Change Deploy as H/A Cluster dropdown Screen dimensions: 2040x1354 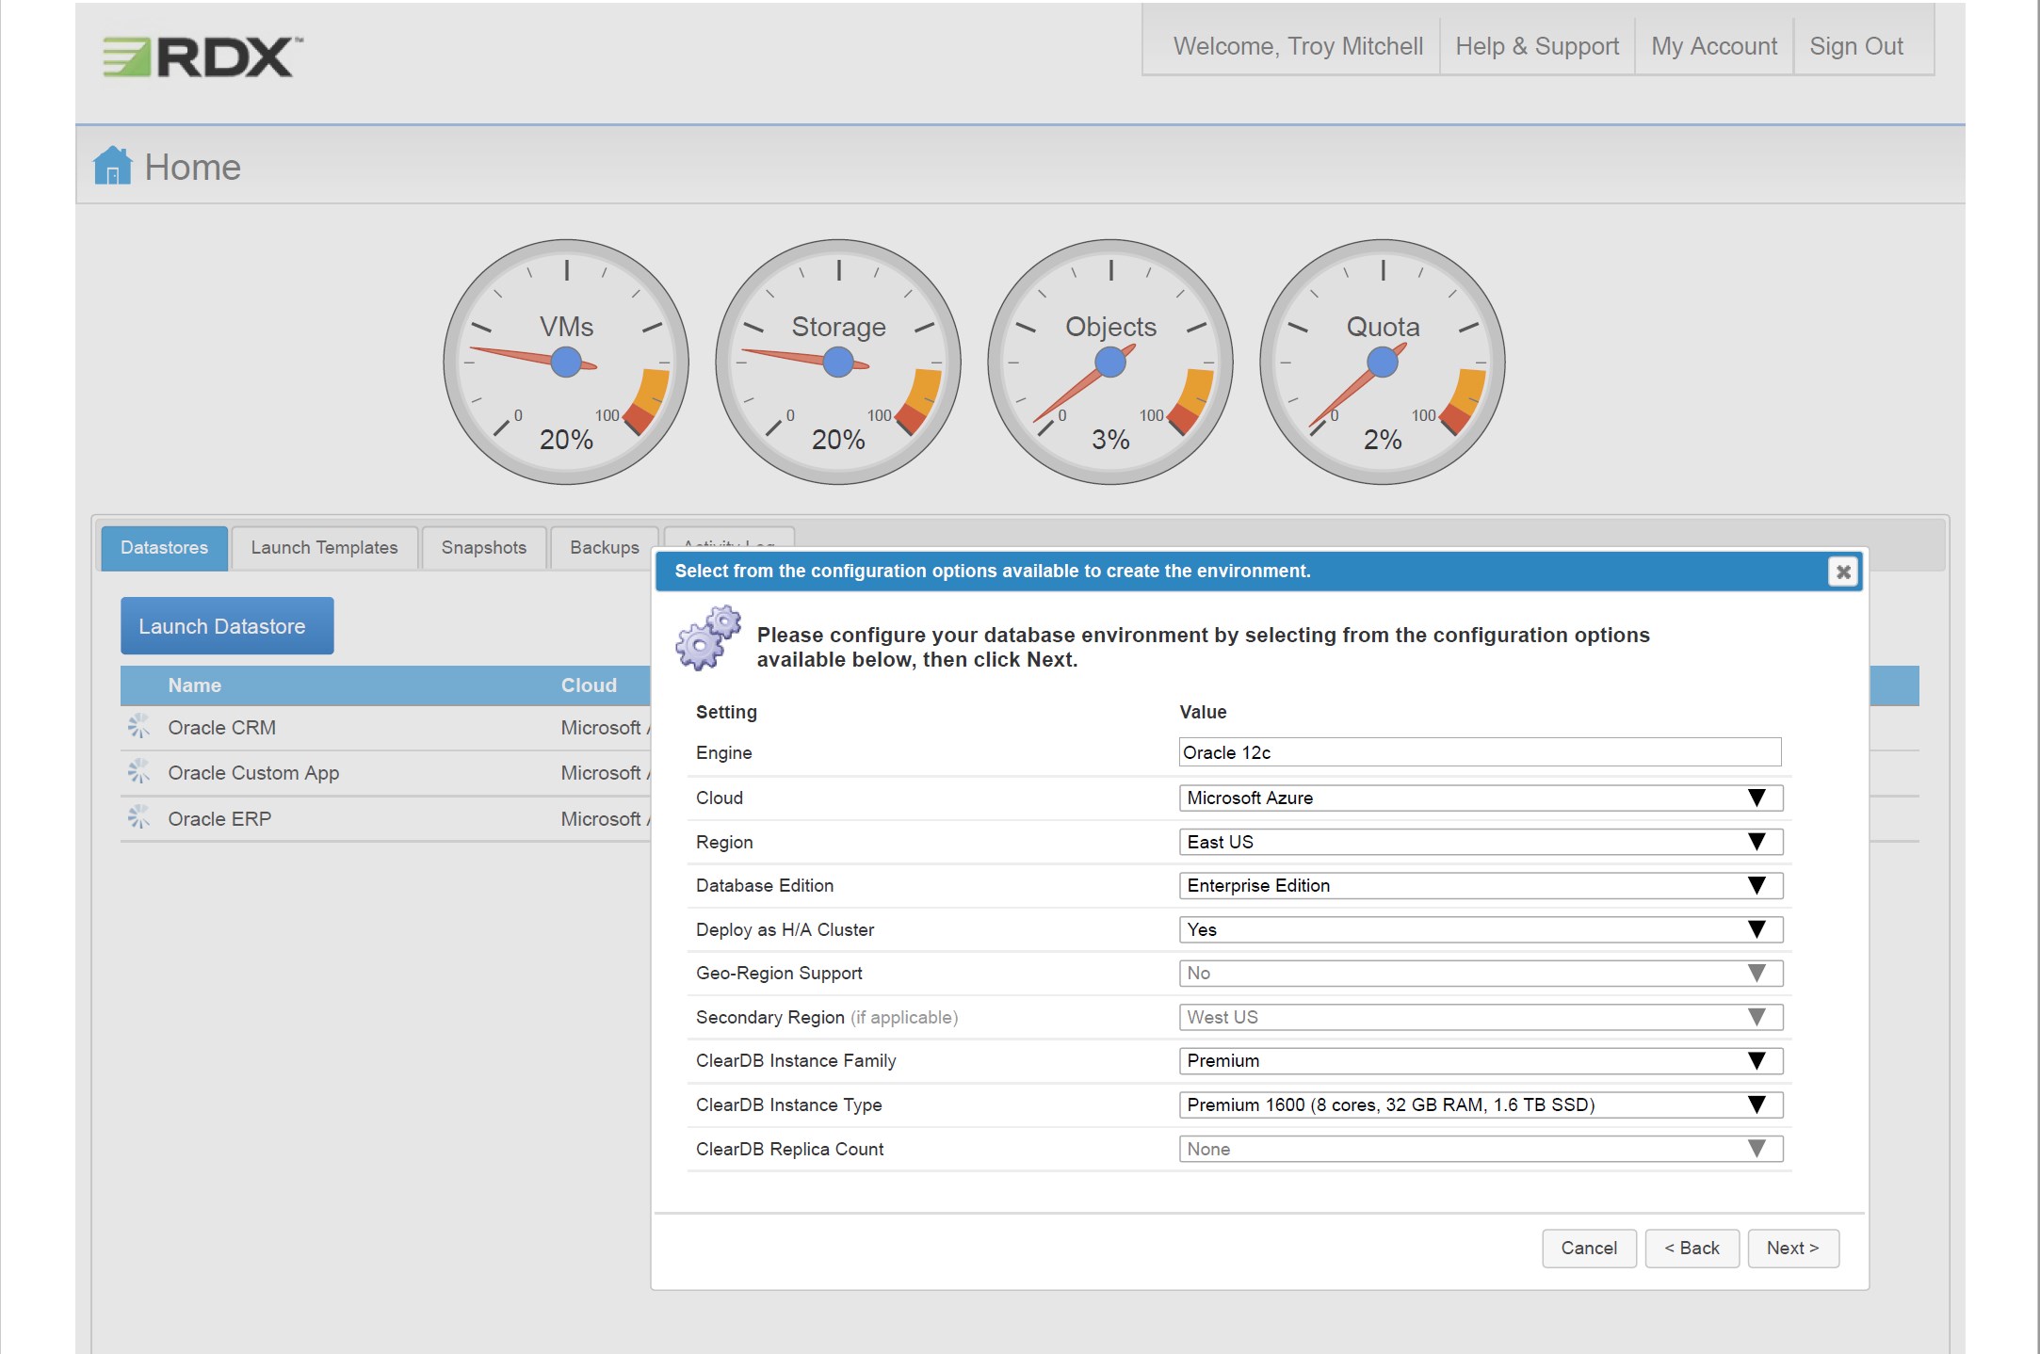(x=1480, y=929)
